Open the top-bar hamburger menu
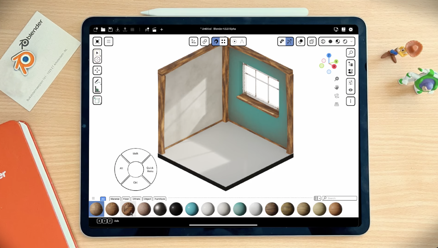The width and height of the screenshot is (438, 248). (132, 29)
